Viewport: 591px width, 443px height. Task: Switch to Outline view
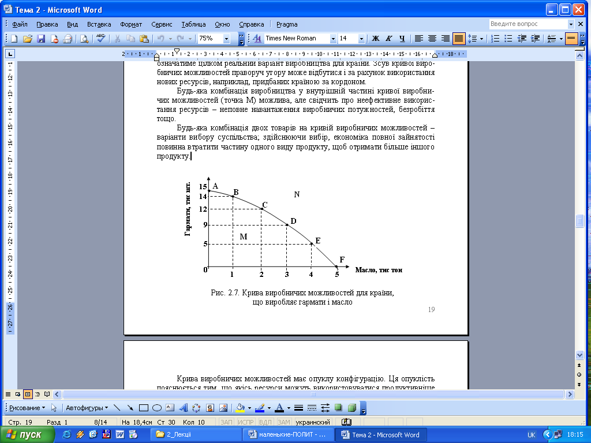pyautogui.click(x=38, y=394)
